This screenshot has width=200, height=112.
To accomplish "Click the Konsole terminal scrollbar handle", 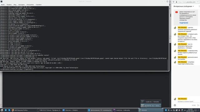I will (x=168, y=65).
